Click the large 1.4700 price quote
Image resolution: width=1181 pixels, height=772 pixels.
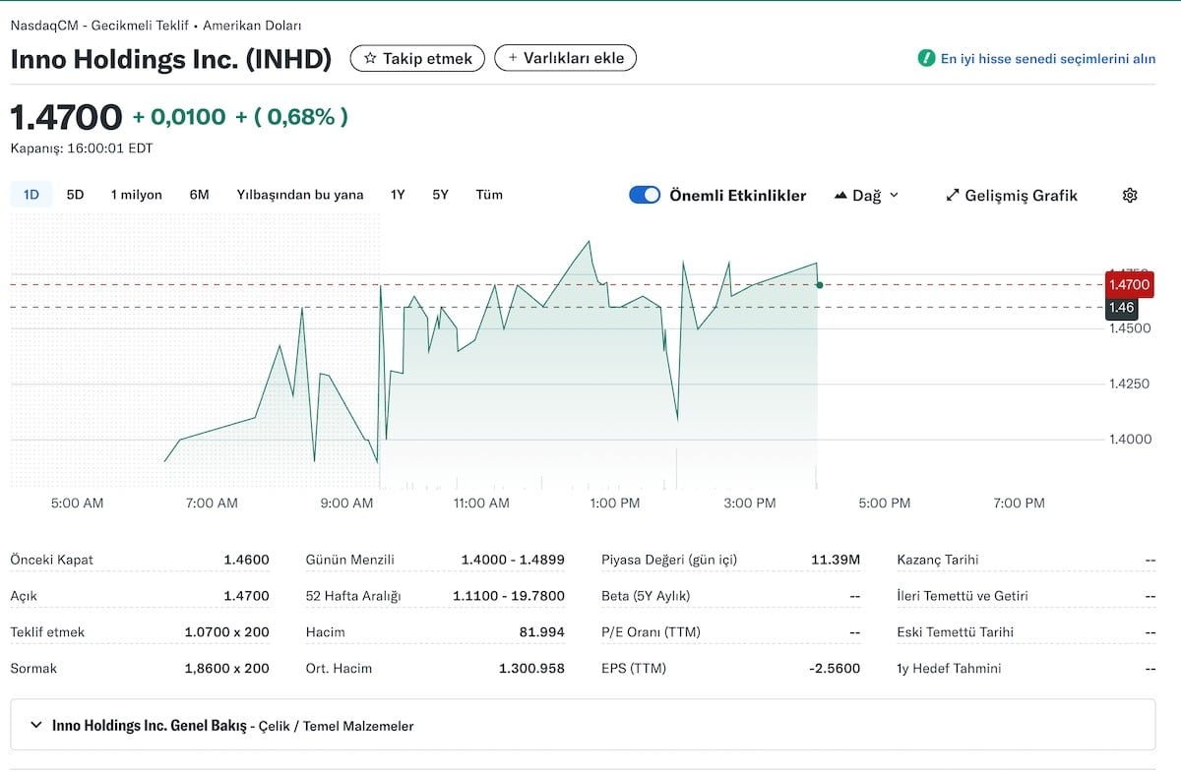(x=66, y=117)
